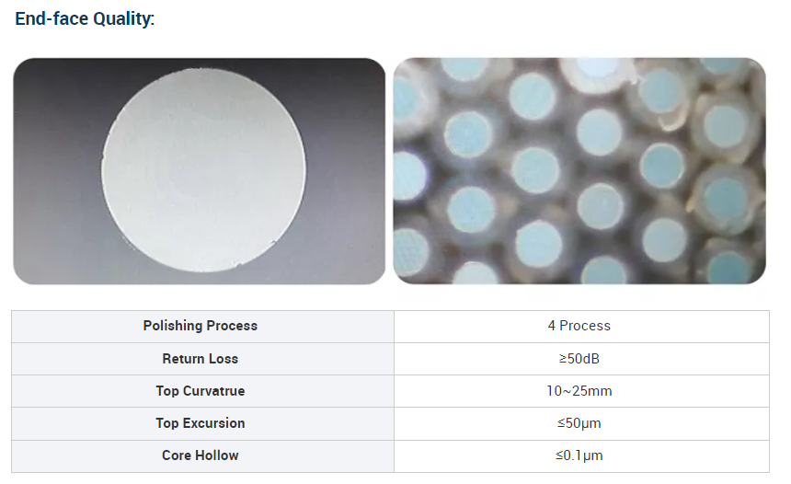Image resolution: width=791 pixels, height=484 pixels.
Task: Click the word Quality in the heading
Action: (122, 18)
